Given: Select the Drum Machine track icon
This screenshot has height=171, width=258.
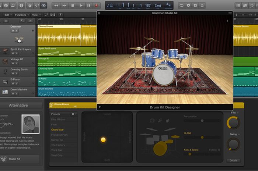Looking at the screenshot, I should [5, 92].
